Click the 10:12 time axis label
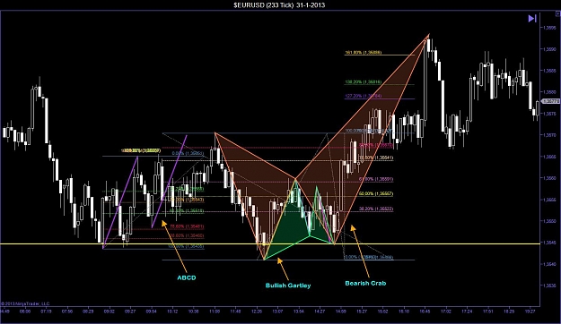 click(172, 311)
